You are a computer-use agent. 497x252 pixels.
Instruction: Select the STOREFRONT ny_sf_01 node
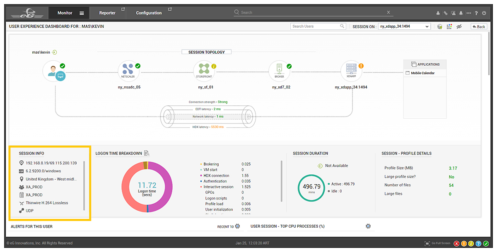coord(204,71)
